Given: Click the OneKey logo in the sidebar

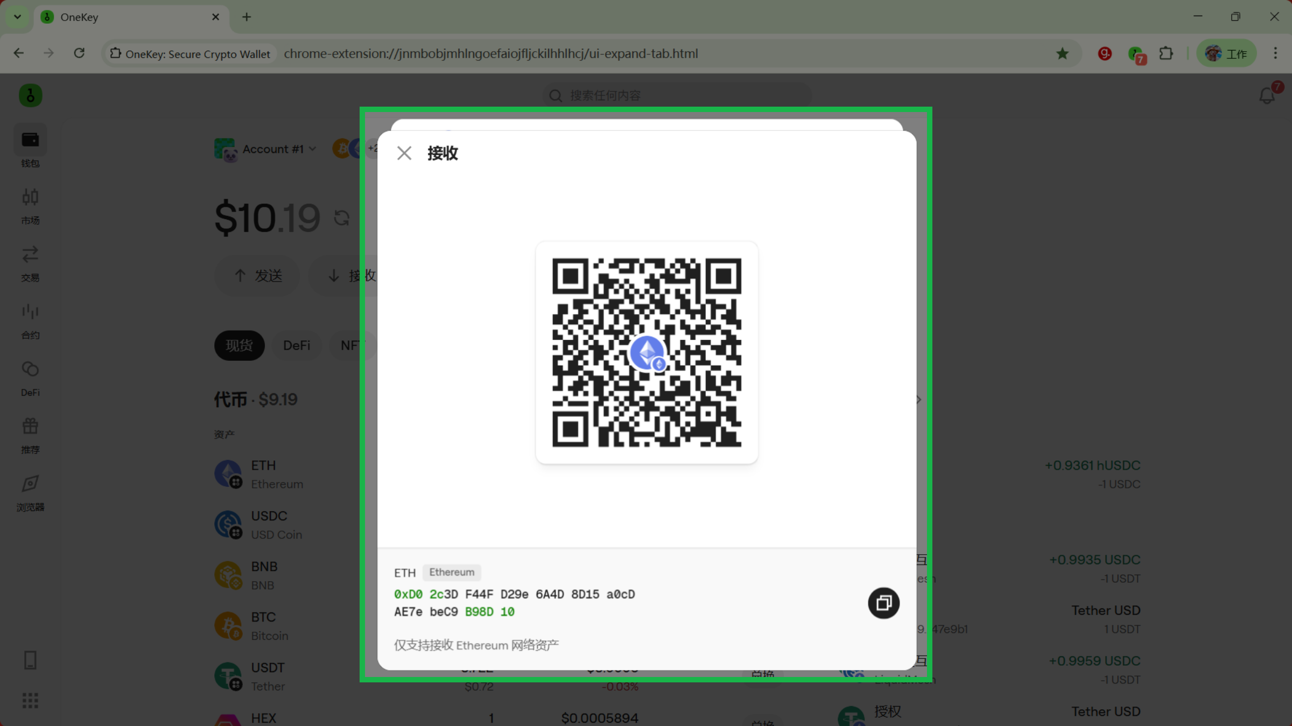Looking at the screenshot, I should [31, 96].
